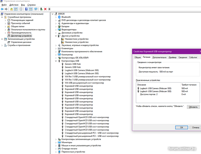
Task: Switch to the Сведения tab
Action: pyautogui.click(x=183, y=57)
